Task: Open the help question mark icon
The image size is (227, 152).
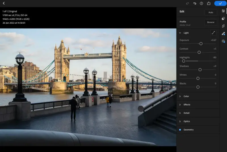Action: 201,3
